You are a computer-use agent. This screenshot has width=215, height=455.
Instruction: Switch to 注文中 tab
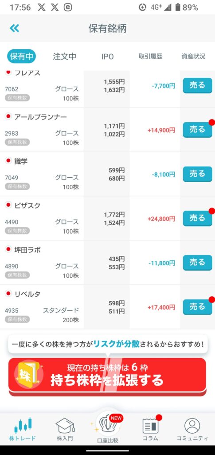coord(64,56)
